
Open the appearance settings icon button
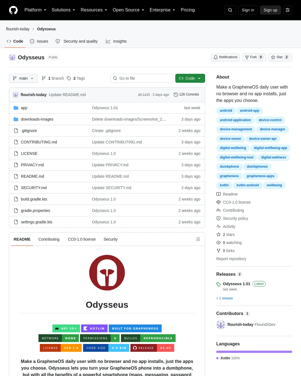point(288,10)
